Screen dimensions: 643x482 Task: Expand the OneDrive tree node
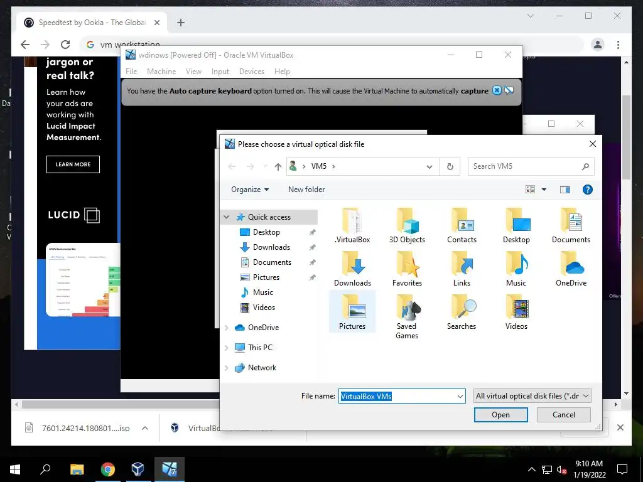coord(226,327)
